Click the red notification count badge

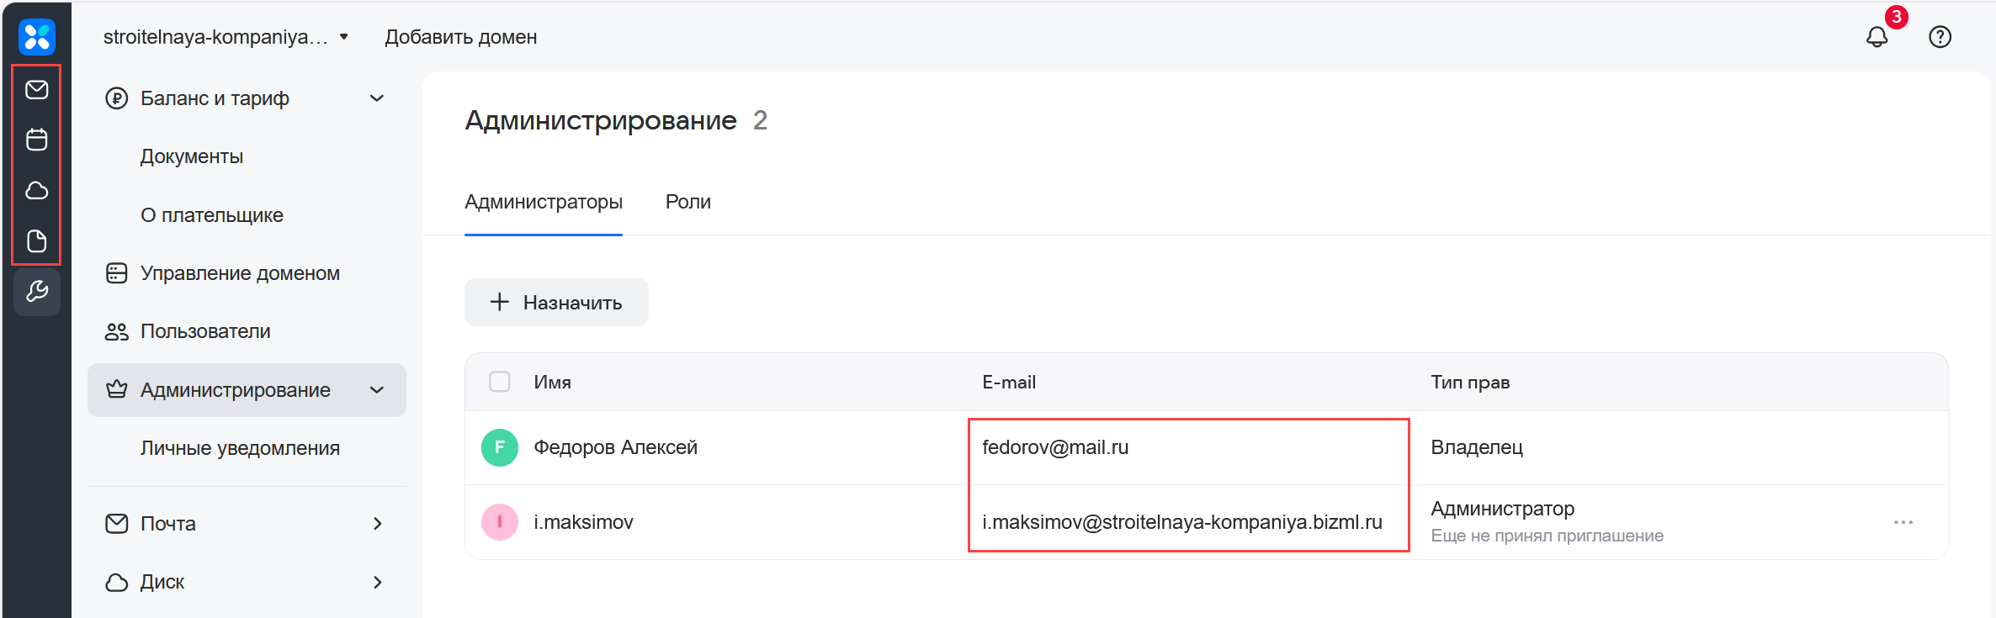pos(1897,17)
